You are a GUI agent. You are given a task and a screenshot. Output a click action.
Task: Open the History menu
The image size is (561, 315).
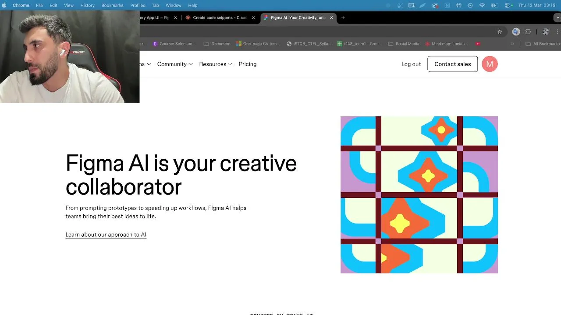[87, 5]
